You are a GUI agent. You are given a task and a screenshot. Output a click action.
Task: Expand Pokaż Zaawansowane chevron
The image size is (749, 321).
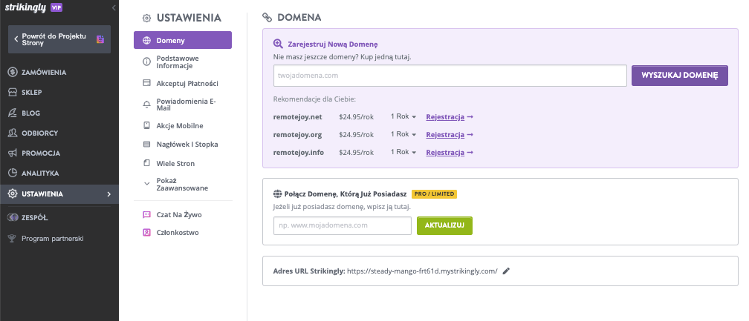[146, 183]
